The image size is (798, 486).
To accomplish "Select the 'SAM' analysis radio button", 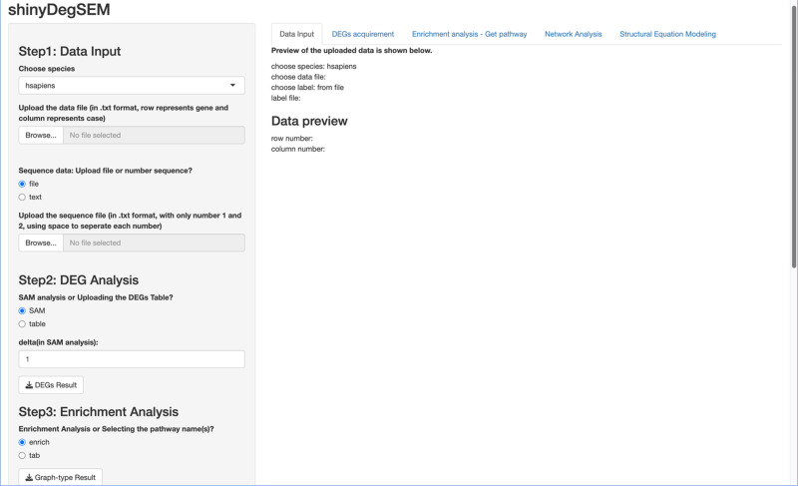I will [x=22, y=310].
